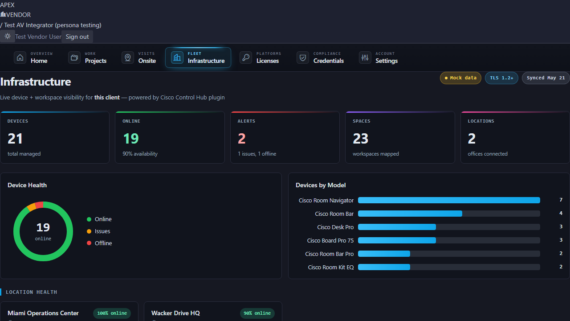Switch to the Projects tab
The width and height of the screenshot is (570, 321).
point(88,58)
